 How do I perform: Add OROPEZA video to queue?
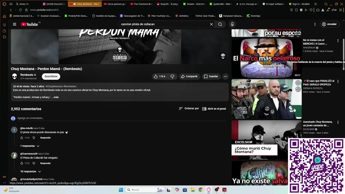(x=298, y=89)
